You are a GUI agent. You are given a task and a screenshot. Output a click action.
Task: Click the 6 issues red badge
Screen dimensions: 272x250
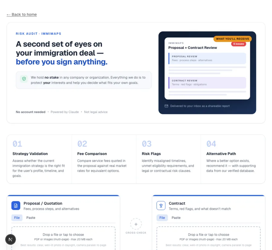[x=238, y=44]
